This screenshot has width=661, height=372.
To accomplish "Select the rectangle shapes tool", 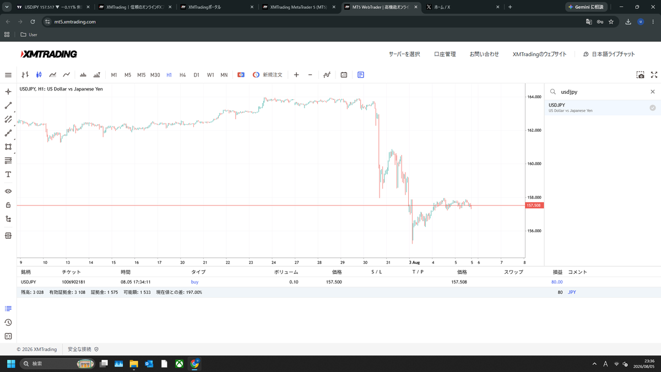I will (x=8, y=147).
